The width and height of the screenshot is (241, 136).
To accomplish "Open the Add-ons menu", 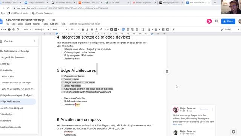I will [54, 24].
